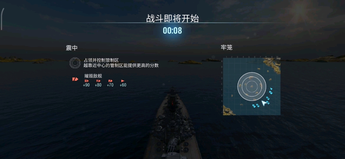Select the +60 destroyer triangle icon
Viewport: 345px width, 159px height.
click(x=123, y=81)
